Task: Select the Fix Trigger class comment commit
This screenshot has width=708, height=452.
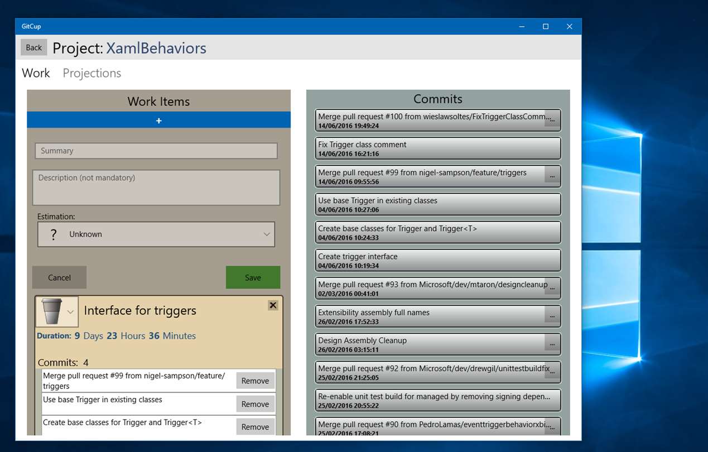Action: tap(438, 148)
